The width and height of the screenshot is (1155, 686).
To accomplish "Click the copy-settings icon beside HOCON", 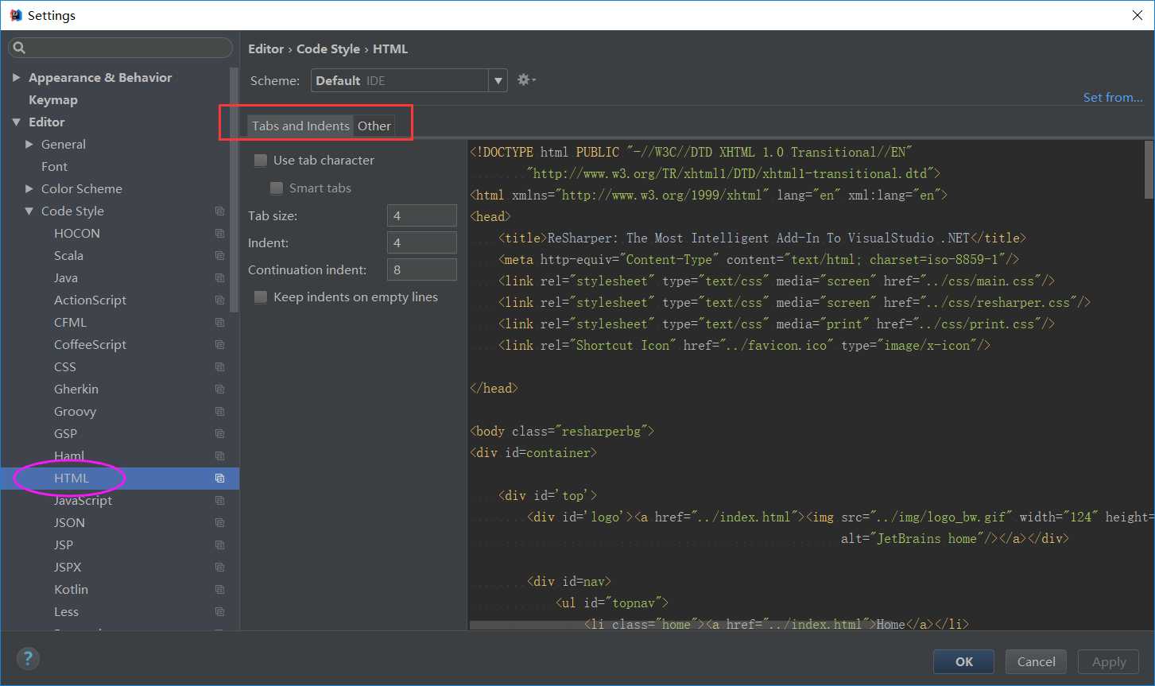I will coord(219,233).
